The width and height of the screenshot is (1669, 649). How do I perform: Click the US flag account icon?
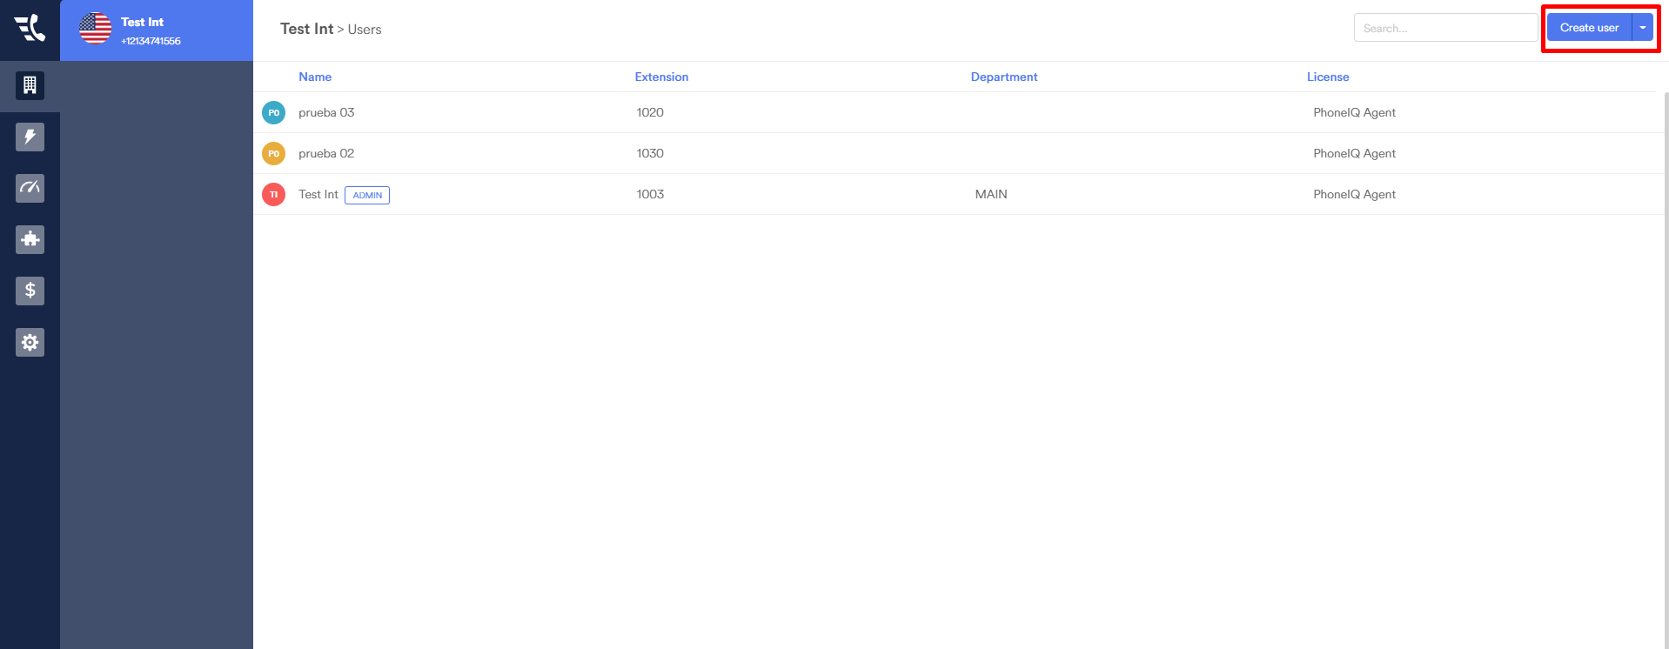tap(95, 29)
